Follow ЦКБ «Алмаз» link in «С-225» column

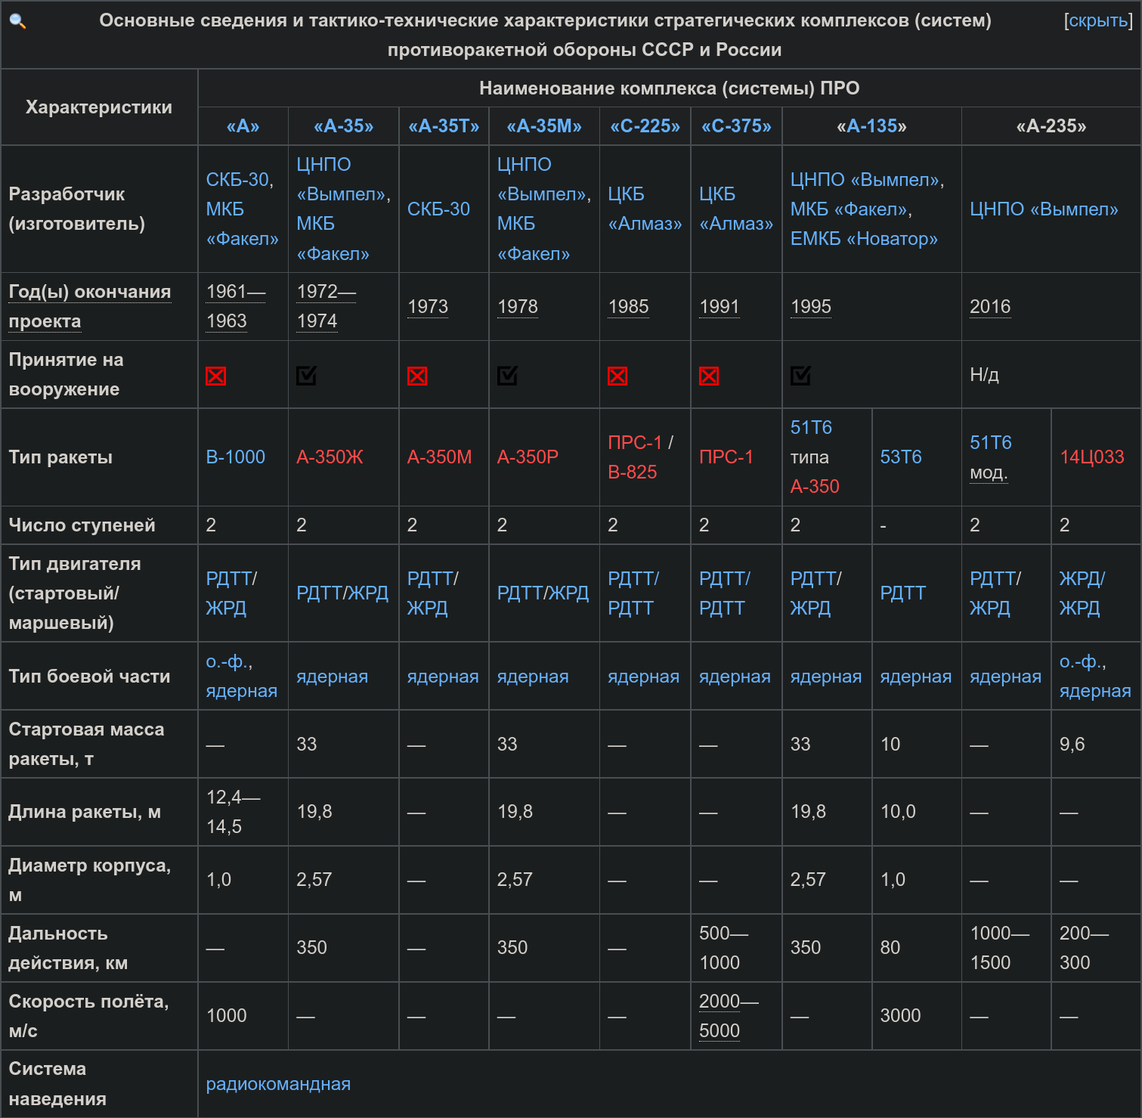tap(645, 209)
